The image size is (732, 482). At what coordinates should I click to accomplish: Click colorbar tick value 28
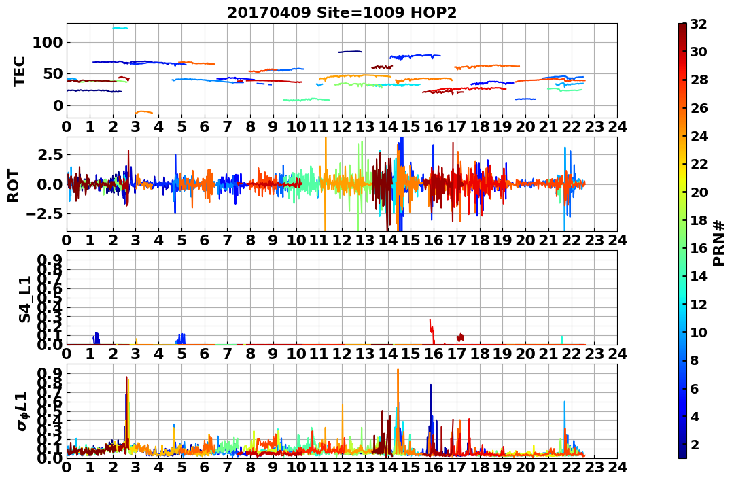699,80
